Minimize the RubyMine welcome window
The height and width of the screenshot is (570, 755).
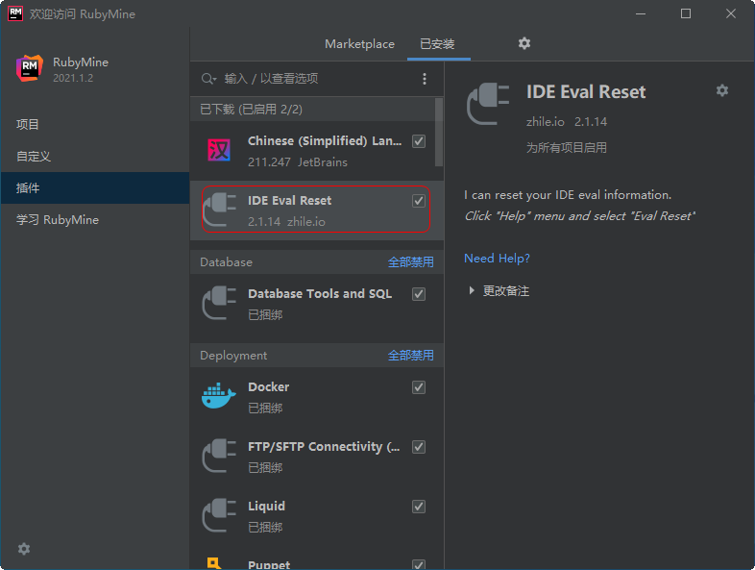pyautogui.click(x=641, y=13)
